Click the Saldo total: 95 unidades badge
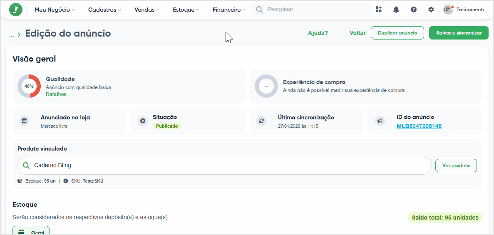 [445, 218]
